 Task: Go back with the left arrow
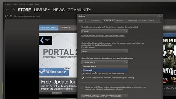tap(7, 10)
